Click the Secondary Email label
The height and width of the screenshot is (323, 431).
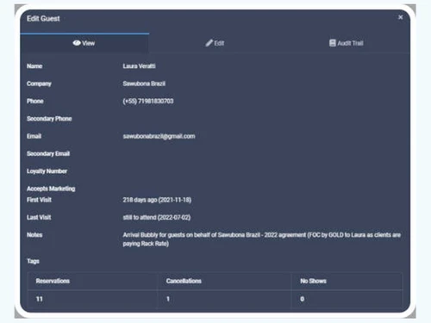[x=48, y=153]
